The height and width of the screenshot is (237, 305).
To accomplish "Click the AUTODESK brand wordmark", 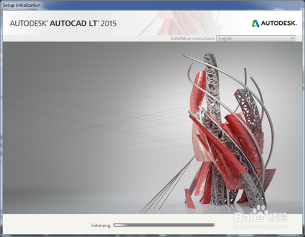I will (279, 23).
